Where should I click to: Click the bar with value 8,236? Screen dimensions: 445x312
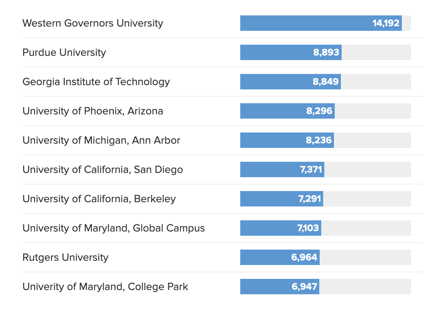pos(287,140)
